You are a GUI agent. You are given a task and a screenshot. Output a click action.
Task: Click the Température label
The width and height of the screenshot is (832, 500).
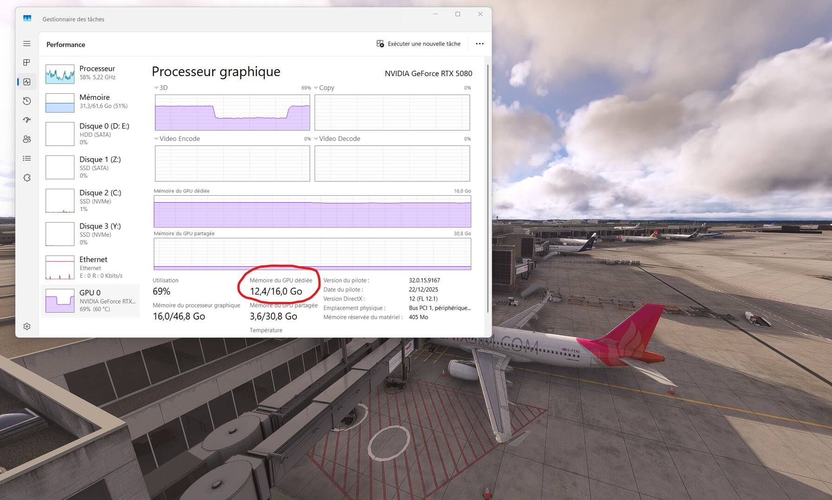coord(266,330)
